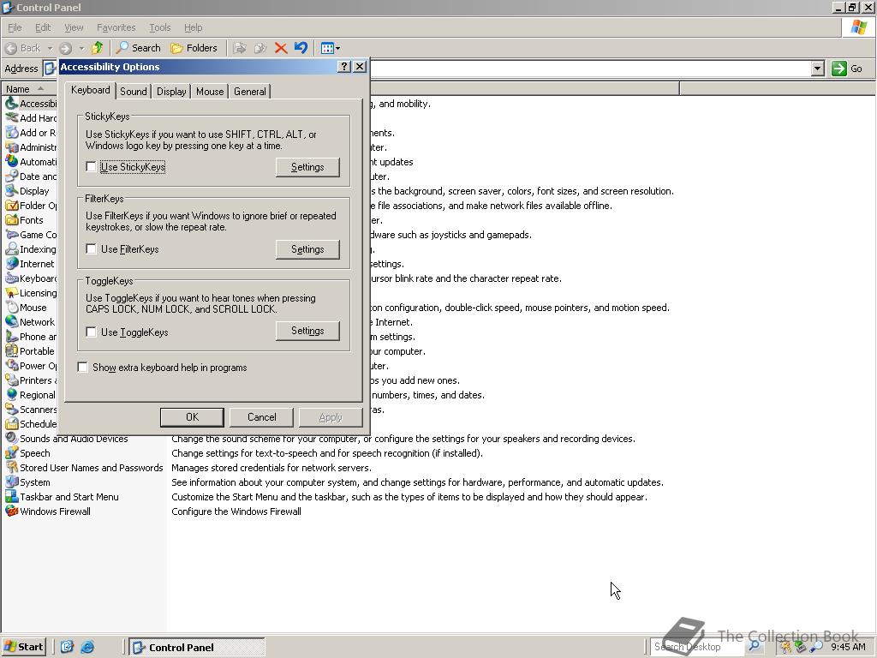Click the Control Panel taskbar button
Viewport: 877px width, 658px height.
click(196, 648)
